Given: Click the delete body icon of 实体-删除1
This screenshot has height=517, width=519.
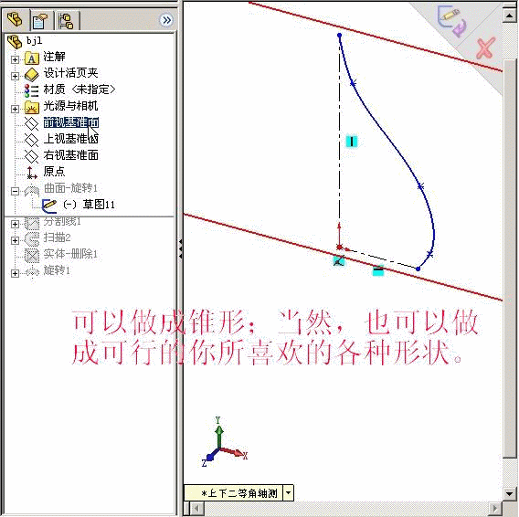Looking at the screenshot, I should point(32,255).
